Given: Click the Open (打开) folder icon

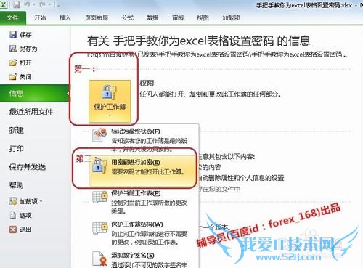Looking at the screenshot, I should tap(13, 62).
